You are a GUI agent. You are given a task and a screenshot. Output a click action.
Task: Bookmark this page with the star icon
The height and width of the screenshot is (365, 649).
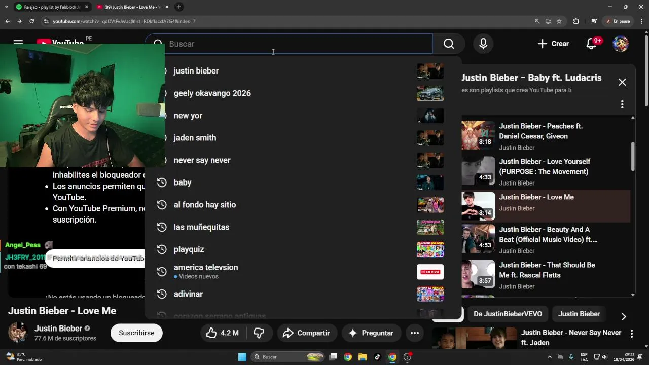tap(559, 21)
